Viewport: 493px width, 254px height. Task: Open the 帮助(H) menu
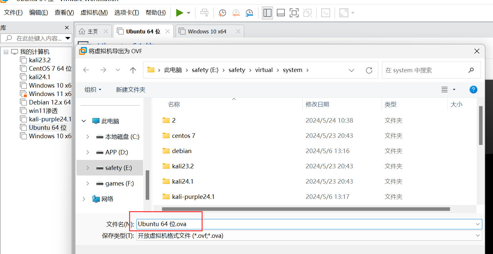point(155,13)
